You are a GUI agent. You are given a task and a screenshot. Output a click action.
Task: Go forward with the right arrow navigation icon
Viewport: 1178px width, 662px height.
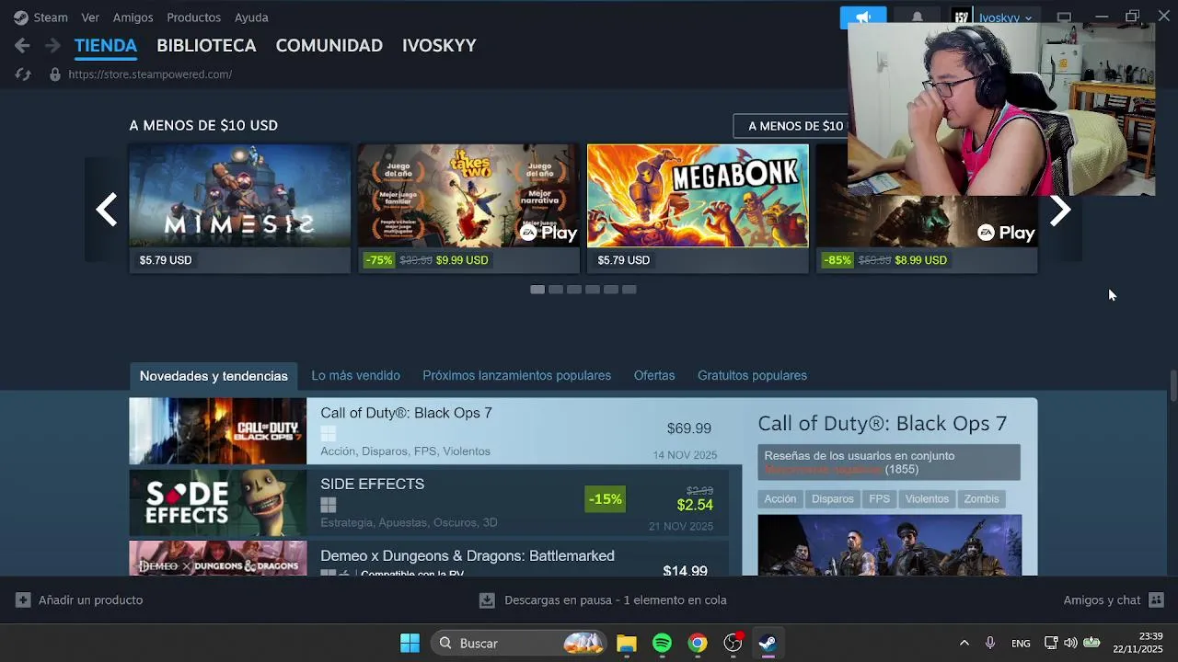52,45
